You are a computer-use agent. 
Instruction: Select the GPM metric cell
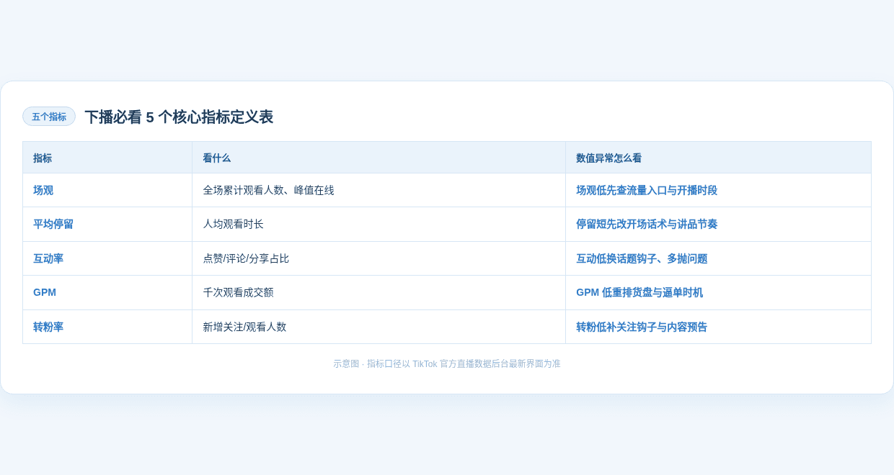[107, 293]
